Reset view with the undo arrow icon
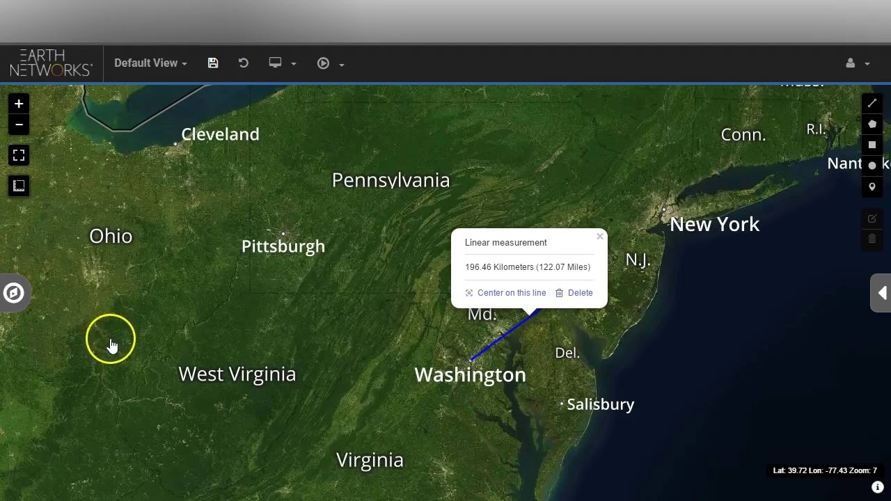 (x=243, y=63)
